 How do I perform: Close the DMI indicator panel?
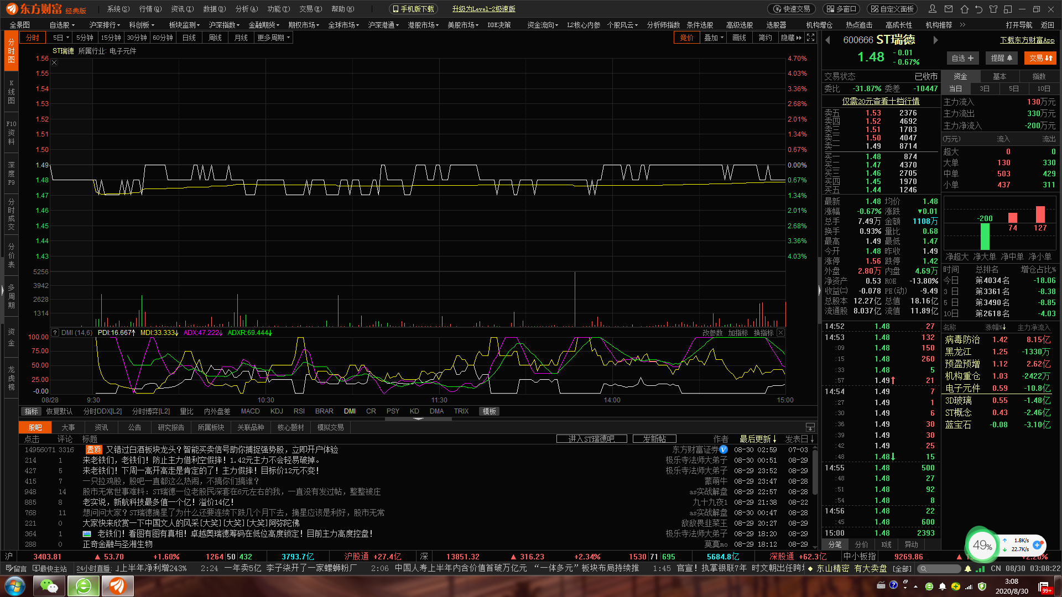[x=780, y=333]
